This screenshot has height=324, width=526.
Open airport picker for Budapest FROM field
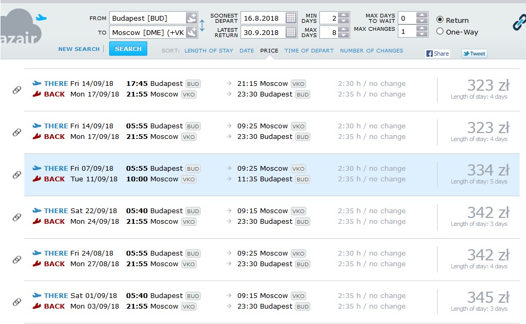(x=191, y=18)
